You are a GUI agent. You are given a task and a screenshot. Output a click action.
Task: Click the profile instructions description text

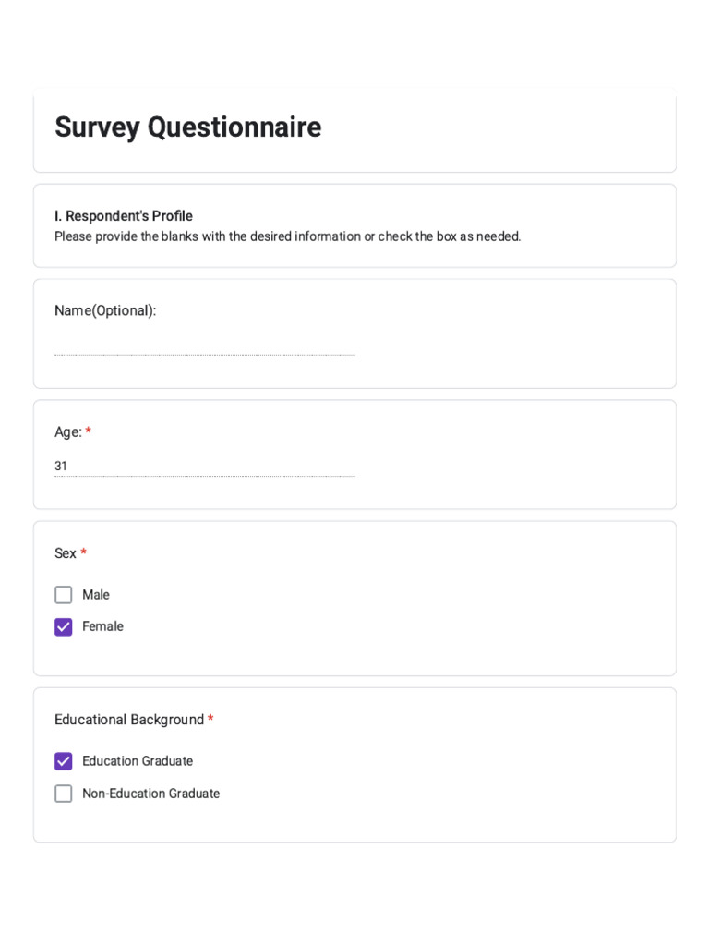point(287,236)
